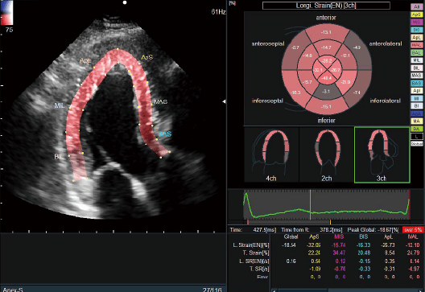Toggle the yellow MA legend button
This screenshot has width=425, height=292.
[x=417, y=121]
